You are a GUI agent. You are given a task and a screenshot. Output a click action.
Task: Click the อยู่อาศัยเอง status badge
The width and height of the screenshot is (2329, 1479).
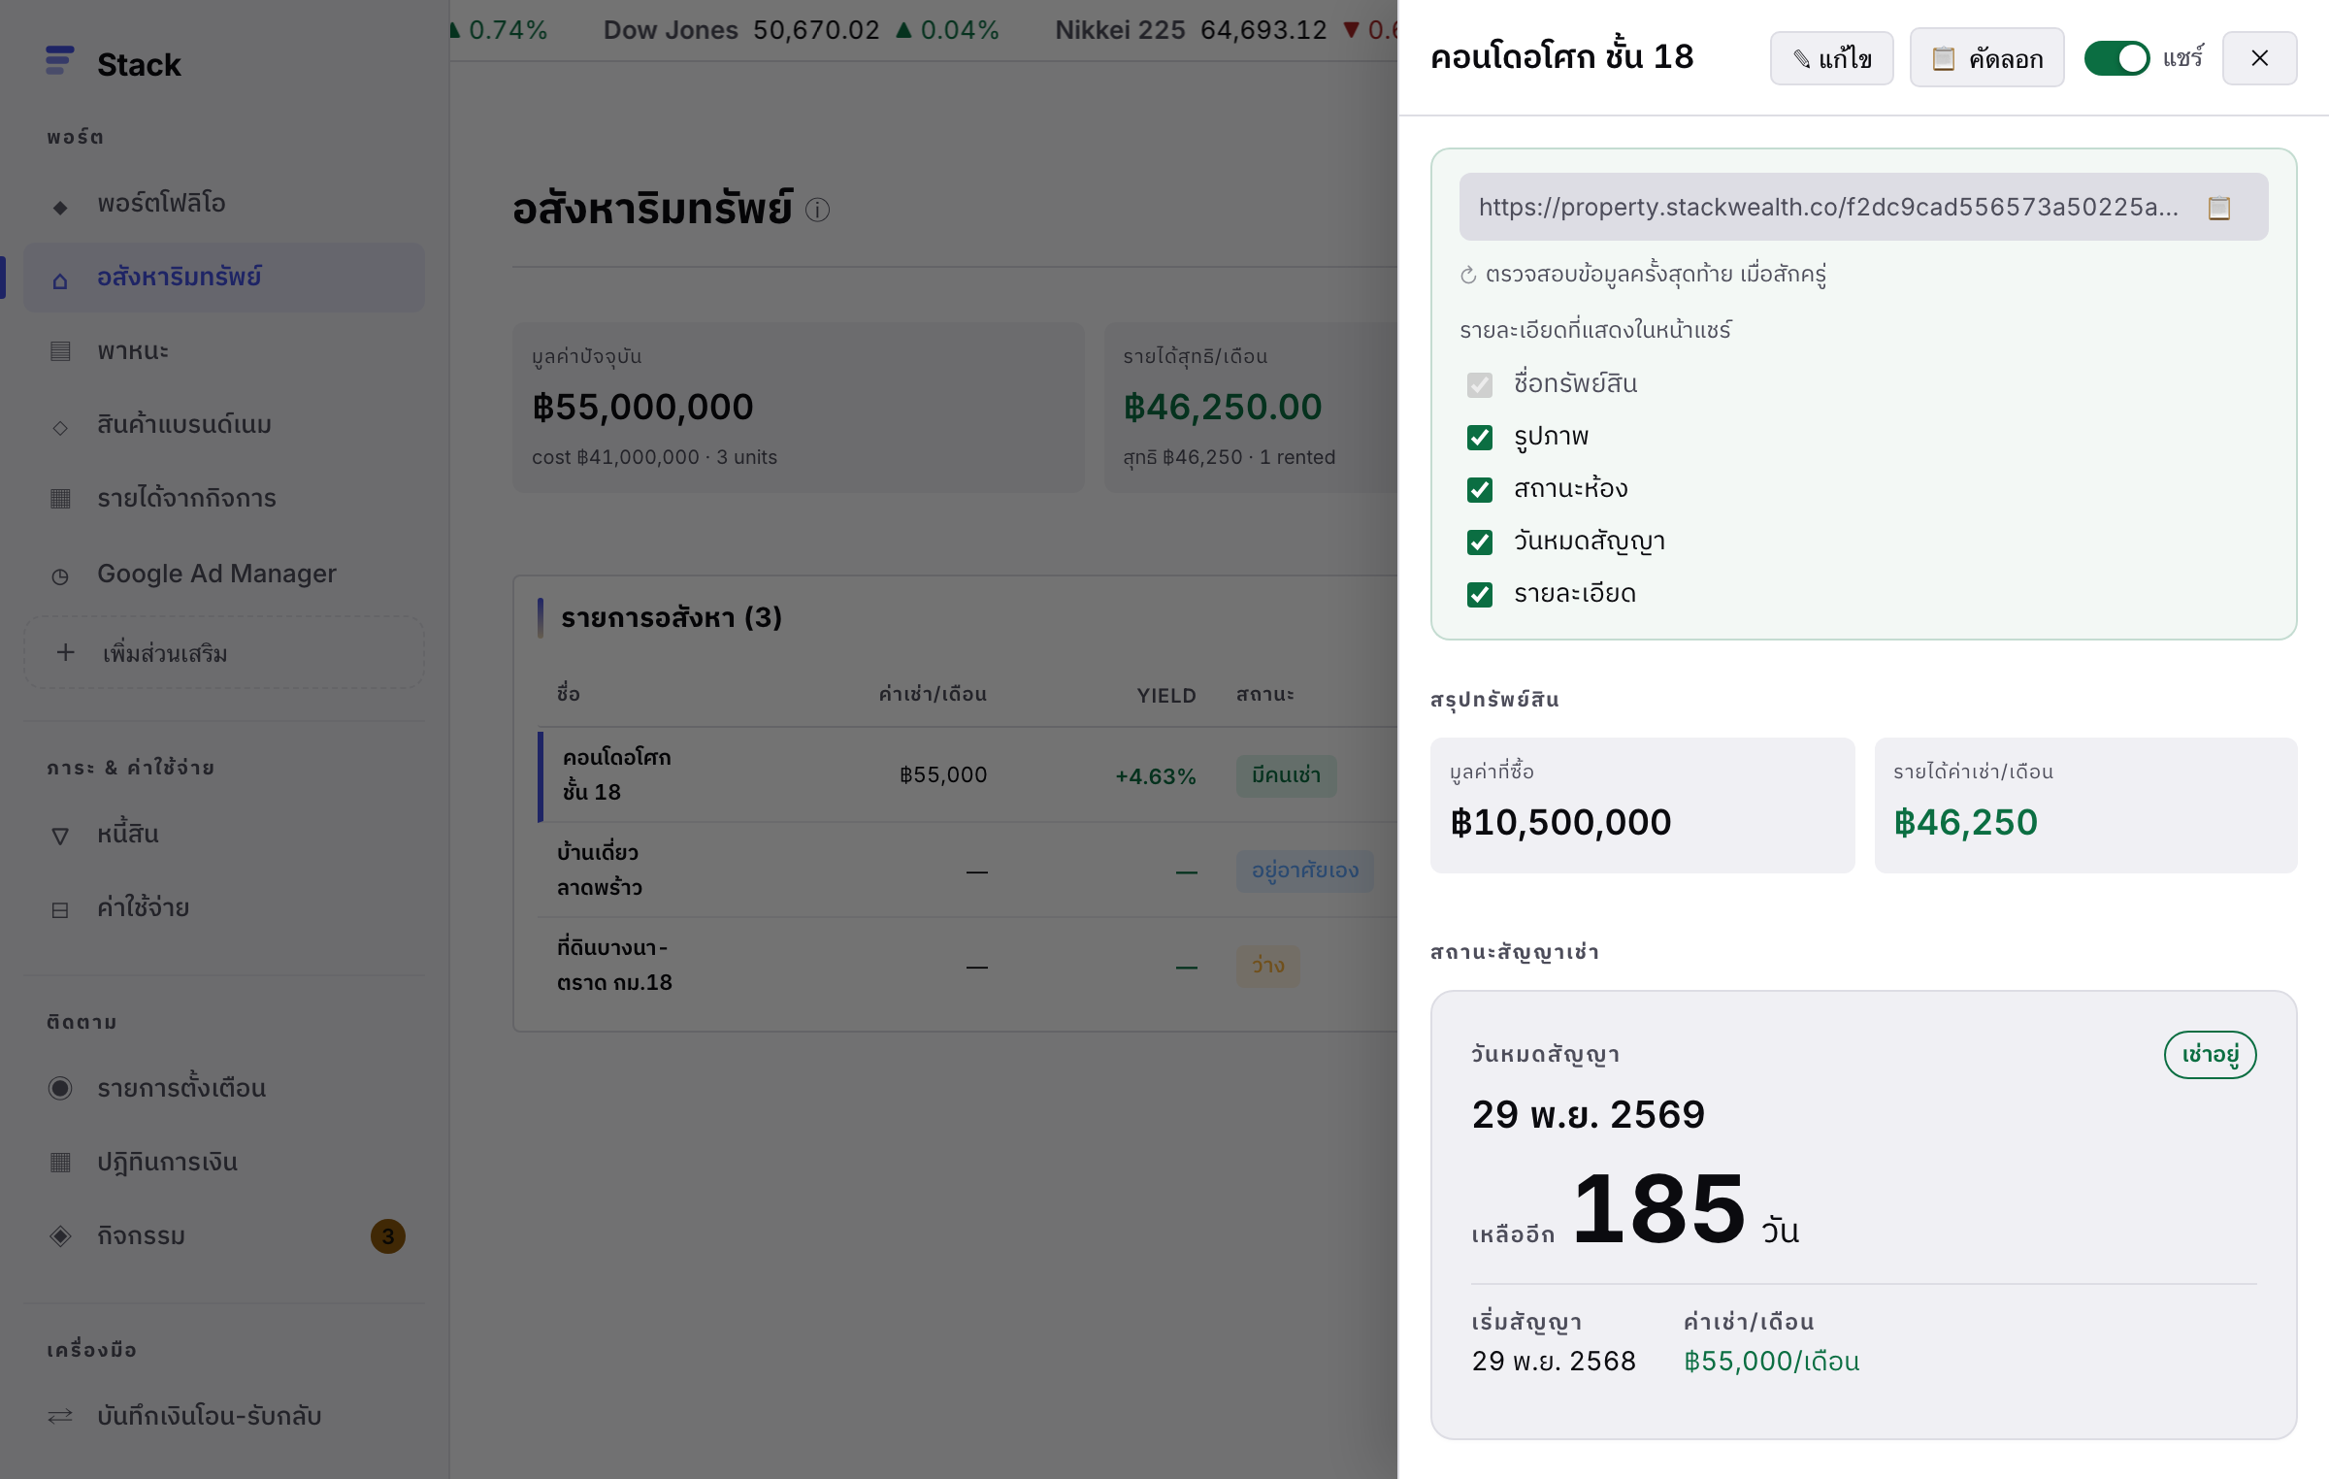[x=1305, y=871]
